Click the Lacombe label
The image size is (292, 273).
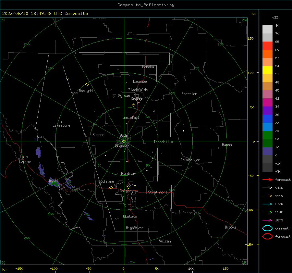(140, 81)
